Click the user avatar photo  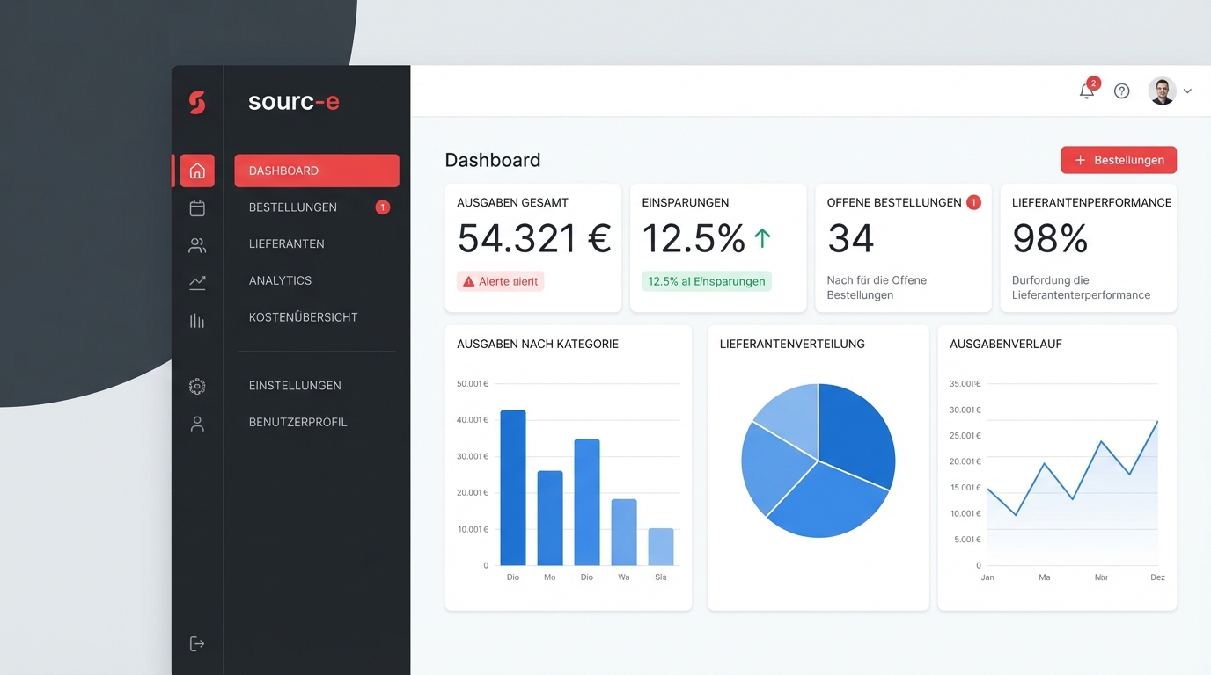point(1163,91)
